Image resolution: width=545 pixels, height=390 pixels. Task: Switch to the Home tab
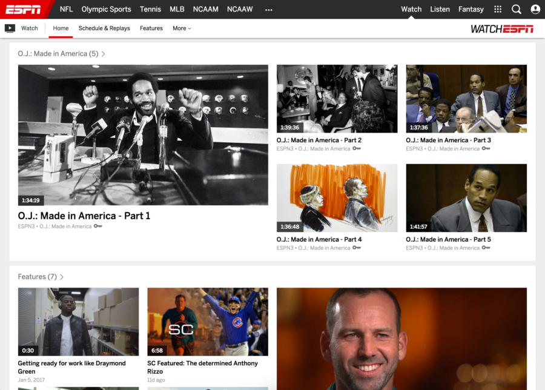(x=61, y=28)
